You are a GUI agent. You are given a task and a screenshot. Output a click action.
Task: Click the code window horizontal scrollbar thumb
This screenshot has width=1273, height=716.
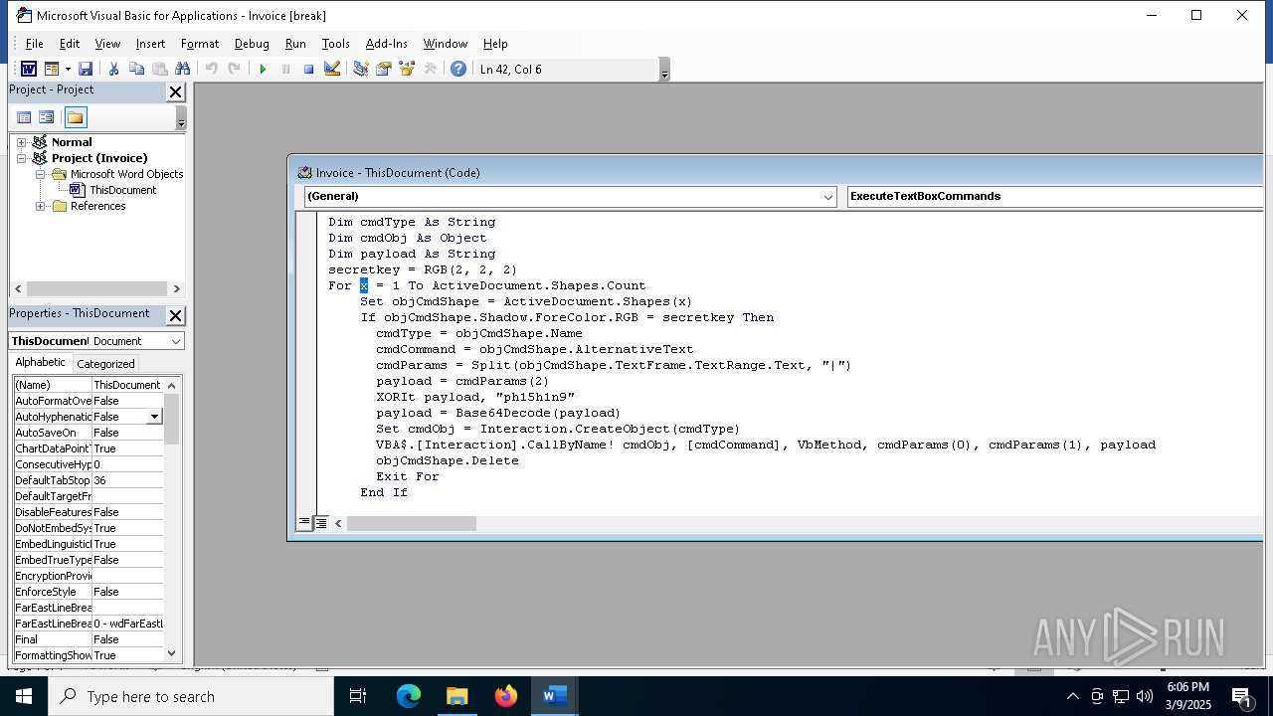tap(412, 523)
